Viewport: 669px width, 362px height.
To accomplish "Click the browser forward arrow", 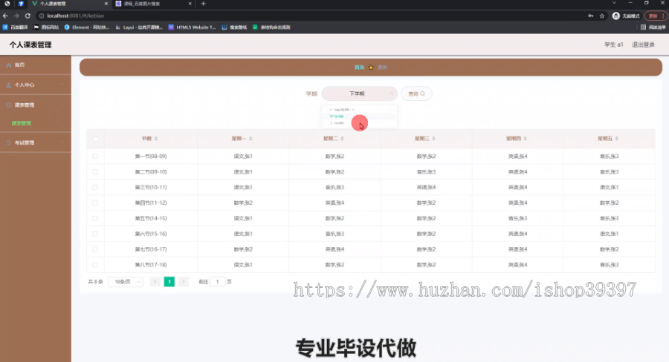I will pyautogui.click(x=16, y=16).
